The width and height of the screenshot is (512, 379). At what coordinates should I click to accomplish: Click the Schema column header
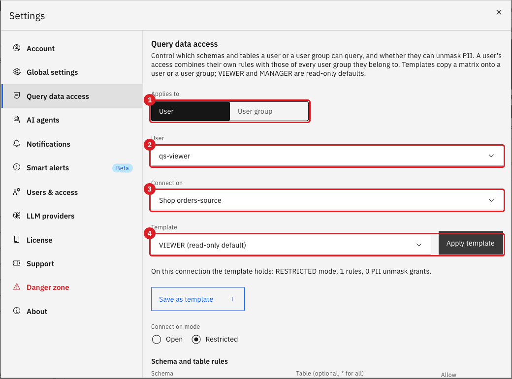point(162,374)
